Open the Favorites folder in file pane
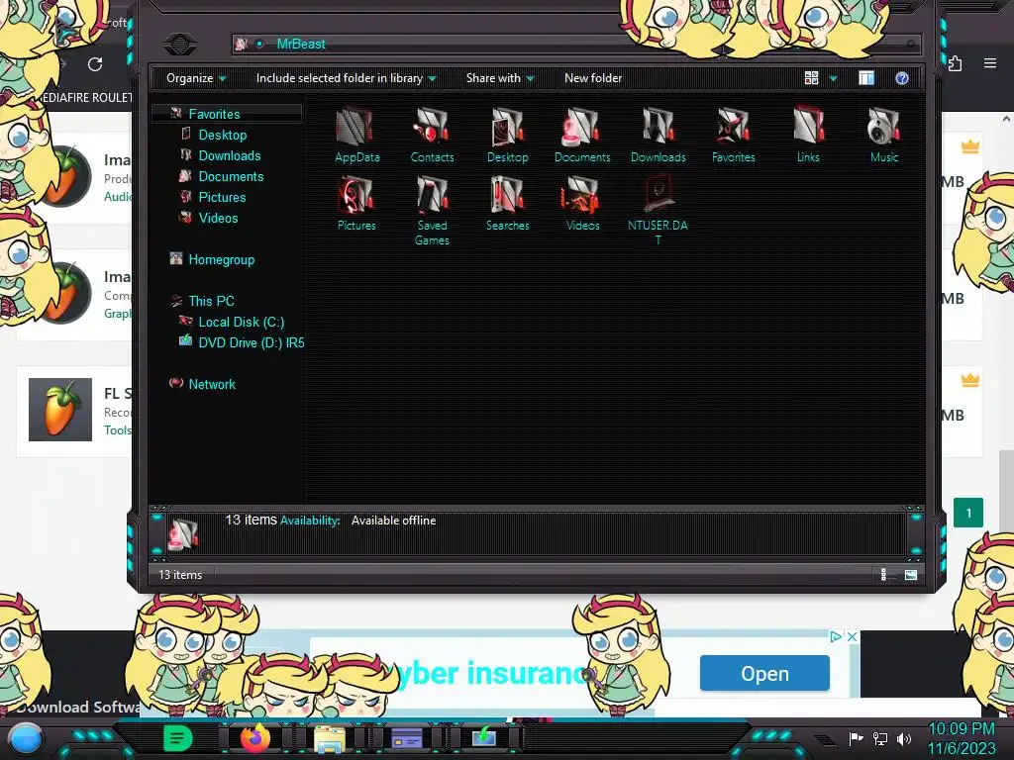 [x=734, y=135]
